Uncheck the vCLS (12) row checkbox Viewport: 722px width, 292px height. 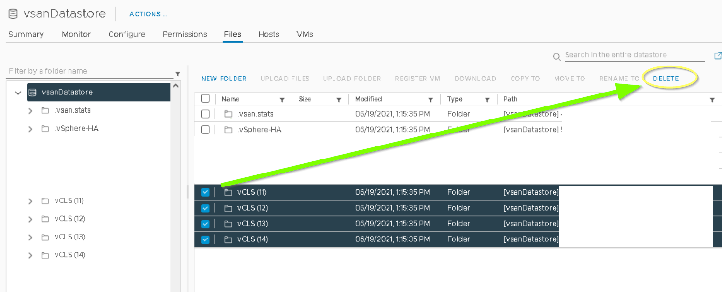click(206, 208)
